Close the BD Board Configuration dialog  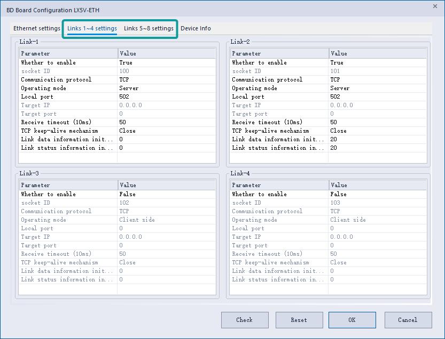coord(434,6)
